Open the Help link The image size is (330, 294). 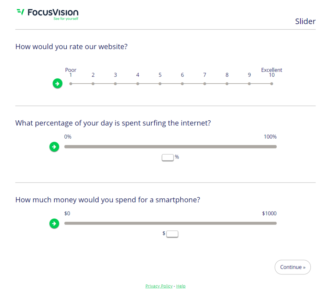coord(181,286)
